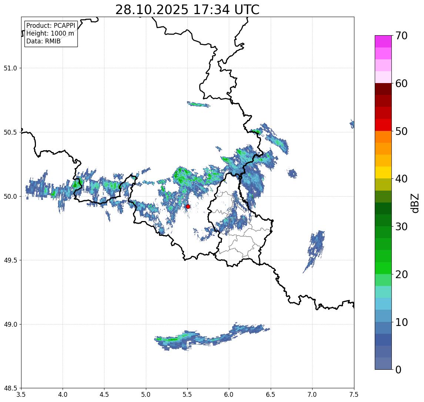Click the longitude axis label 7.0

point(312,394)
